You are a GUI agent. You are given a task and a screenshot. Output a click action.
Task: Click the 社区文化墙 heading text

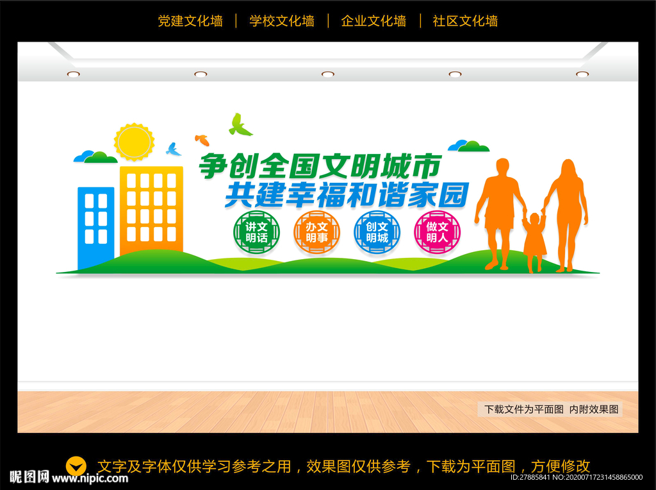(x=465, y=21)
